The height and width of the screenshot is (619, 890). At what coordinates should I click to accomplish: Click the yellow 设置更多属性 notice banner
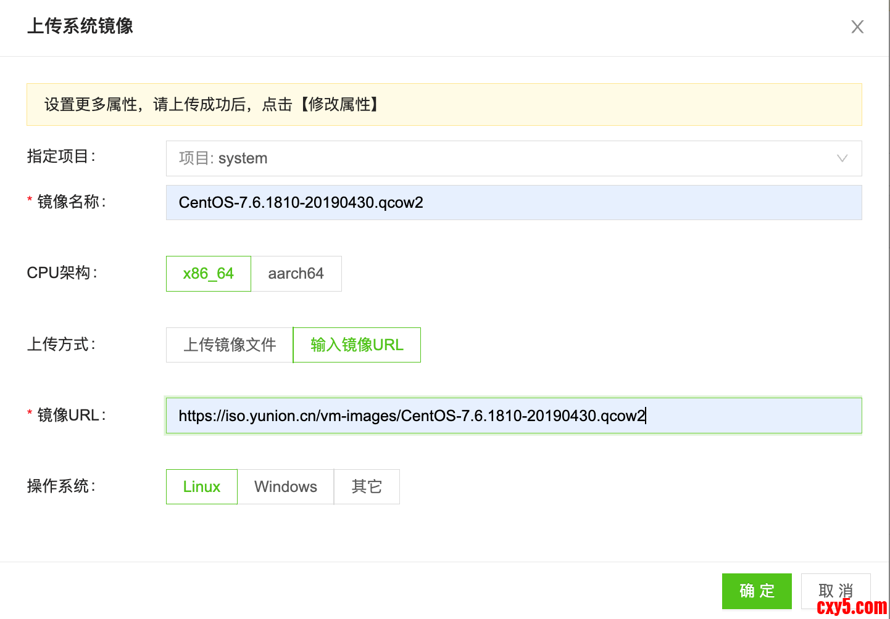coord(444,105)
